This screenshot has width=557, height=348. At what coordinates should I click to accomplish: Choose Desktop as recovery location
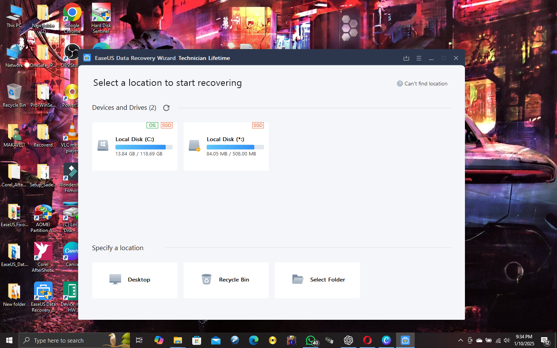tap(135, 280)
